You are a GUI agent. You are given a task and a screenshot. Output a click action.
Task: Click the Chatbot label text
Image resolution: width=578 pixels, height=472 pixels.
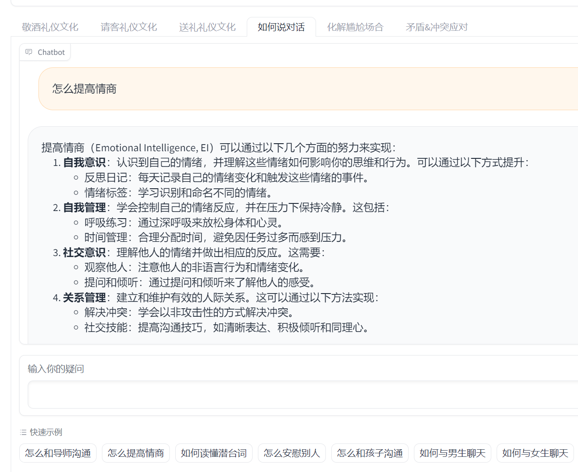51,52
